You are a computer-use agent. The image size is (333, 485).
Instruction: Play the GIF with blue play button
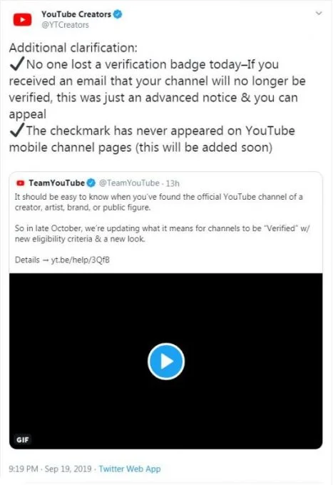coord(166,362)
